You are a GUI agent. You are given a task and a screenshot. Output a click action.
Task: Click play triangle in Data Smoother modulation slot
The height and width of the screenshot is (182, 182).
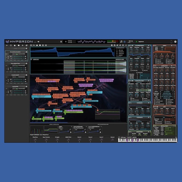86,132
